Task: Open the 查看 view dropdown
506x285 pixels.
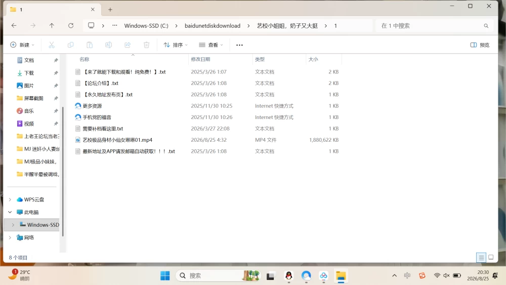Action: tap(210, 45)
